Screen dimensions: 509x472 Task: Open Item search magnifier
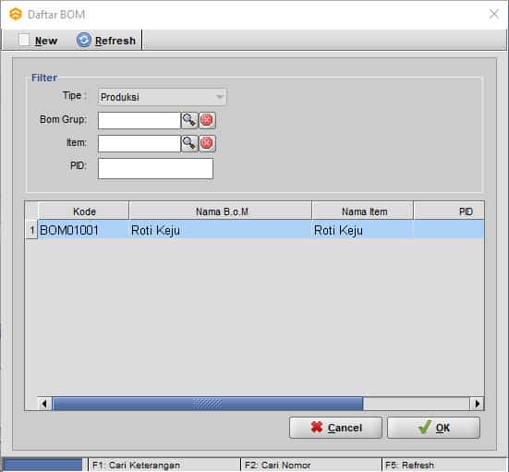[x=189, y=143]
